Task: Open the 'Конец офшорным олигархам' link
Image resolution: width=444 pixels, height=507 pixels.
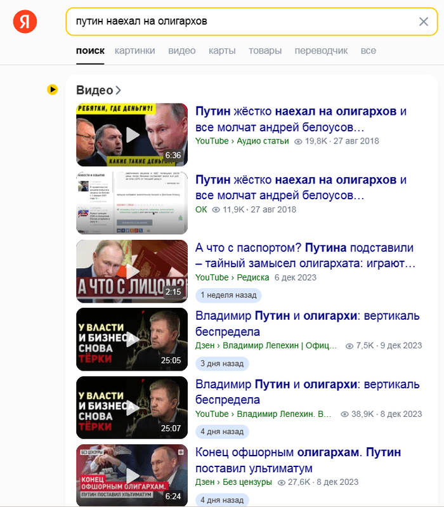Action: 298,460
